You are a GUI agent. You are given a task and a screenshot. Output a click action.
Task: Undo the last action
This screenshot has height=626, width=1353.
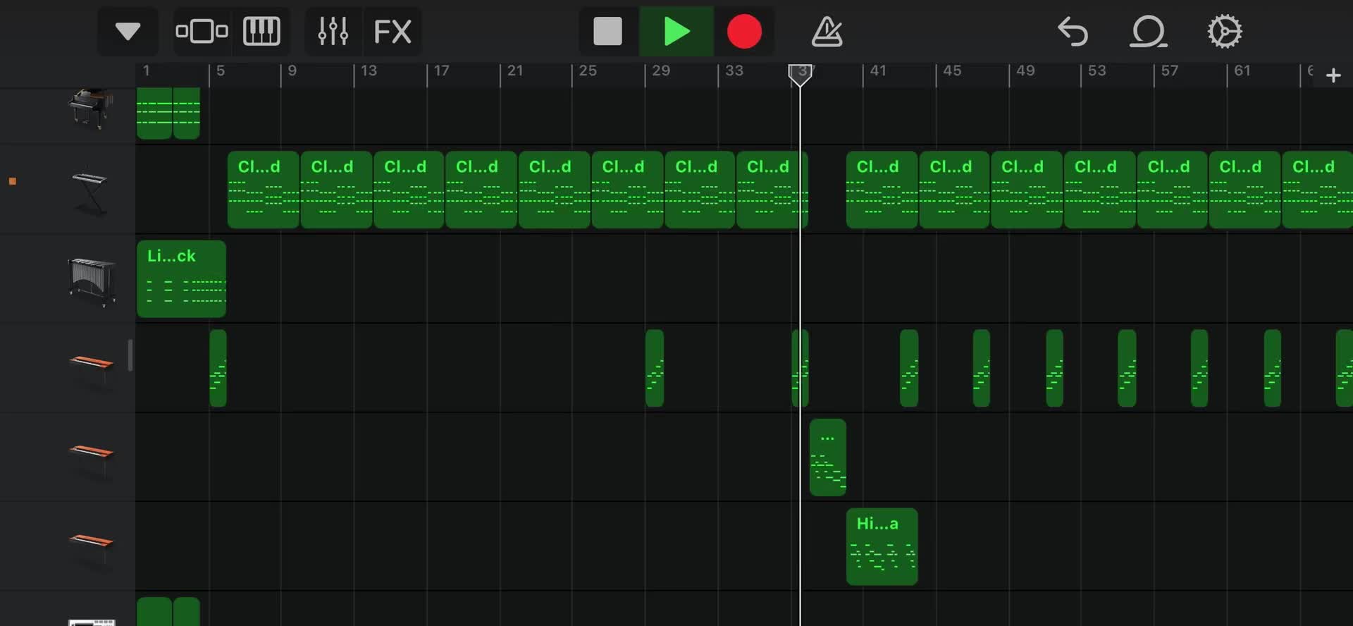point(1073,32)
